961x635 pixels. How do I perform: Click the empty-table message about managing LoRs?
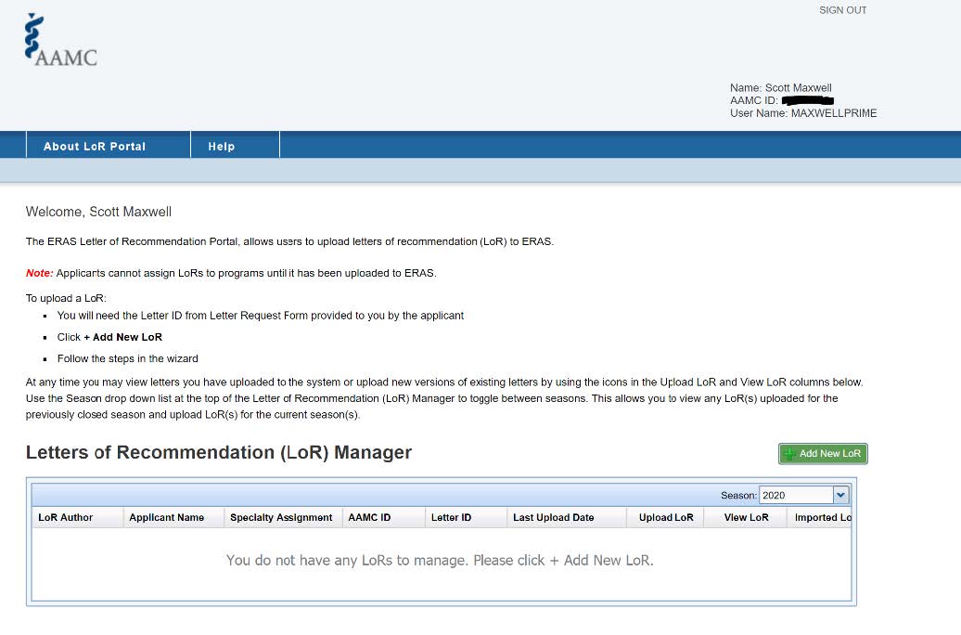click(440, 560)
